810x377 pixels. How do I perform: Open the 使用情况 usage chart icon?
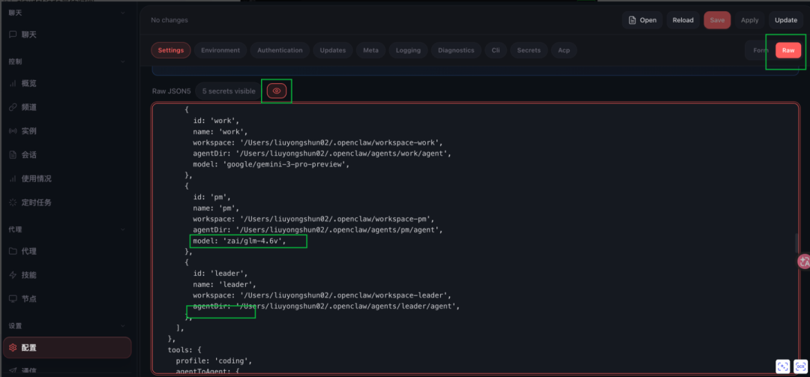pyautogui.click(x=13, y=178)
